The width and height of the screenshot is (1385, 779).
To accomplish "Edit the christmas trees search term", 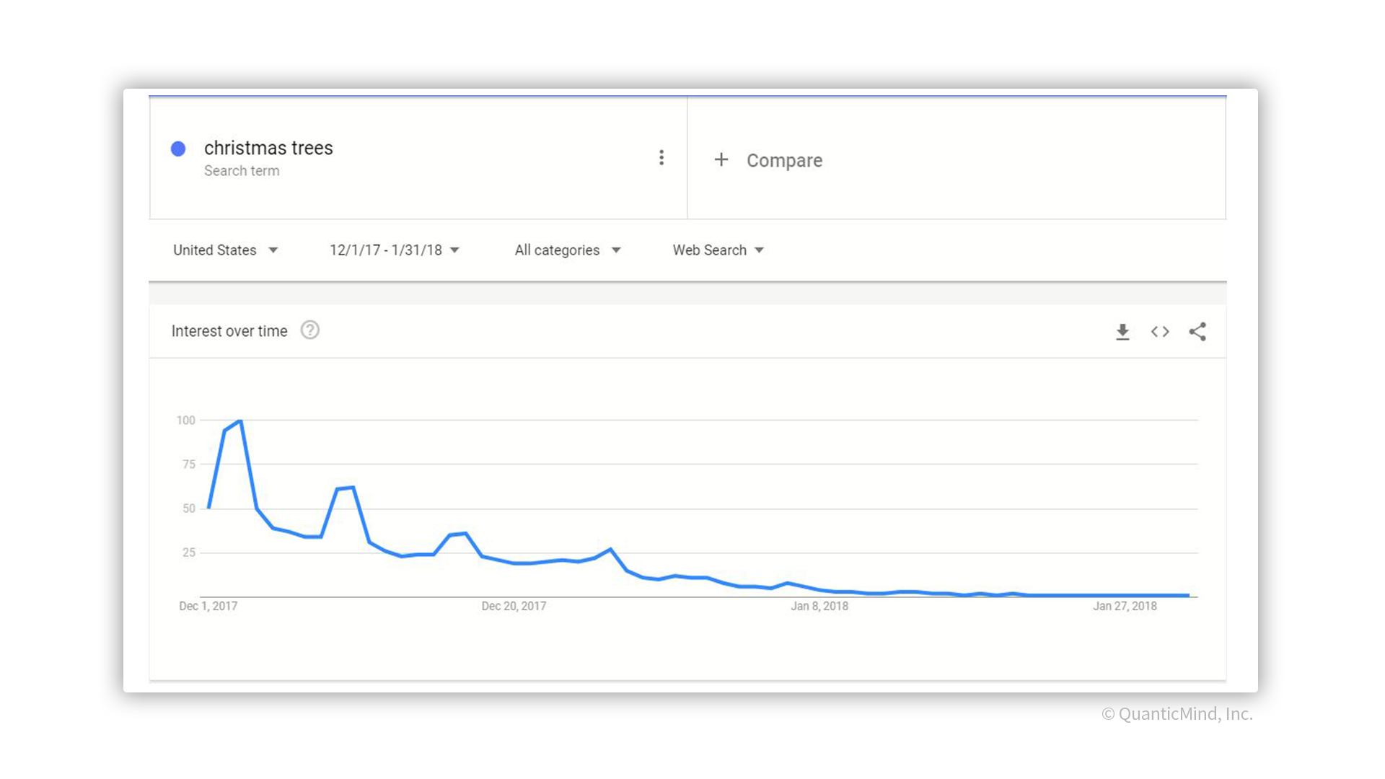I will coord(268,148).
